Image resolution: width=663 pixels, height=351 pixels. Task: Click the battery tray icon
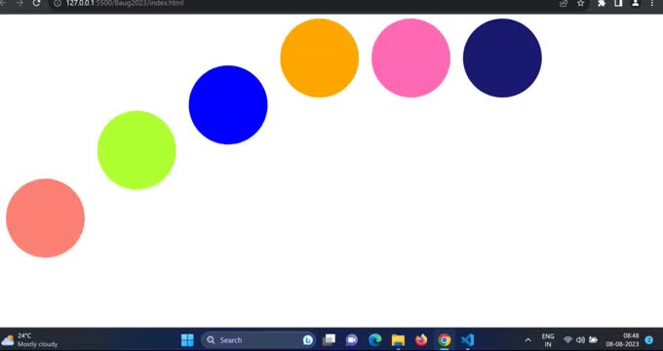tap(593, 340)
